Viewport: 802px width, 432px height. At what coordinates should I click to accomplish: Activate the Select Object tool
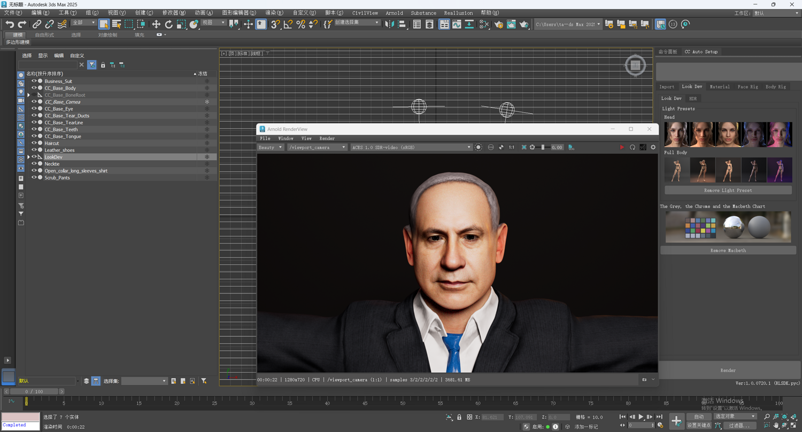pos(104,24)
